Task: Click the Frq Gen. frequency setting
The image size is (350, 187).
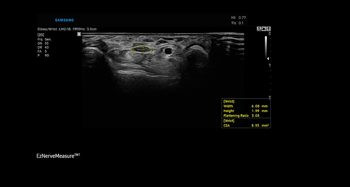Action: pyautogui.click(x=44, y=39)
